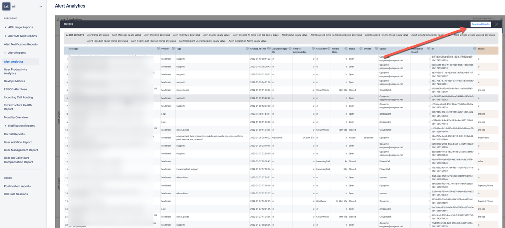Open the Monthly Overview report

click(16, 117)
